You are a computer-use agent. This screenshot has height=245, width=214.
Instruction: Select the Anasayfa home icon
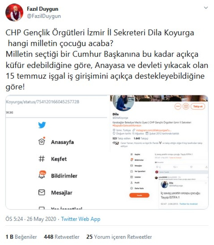(42, 141)
